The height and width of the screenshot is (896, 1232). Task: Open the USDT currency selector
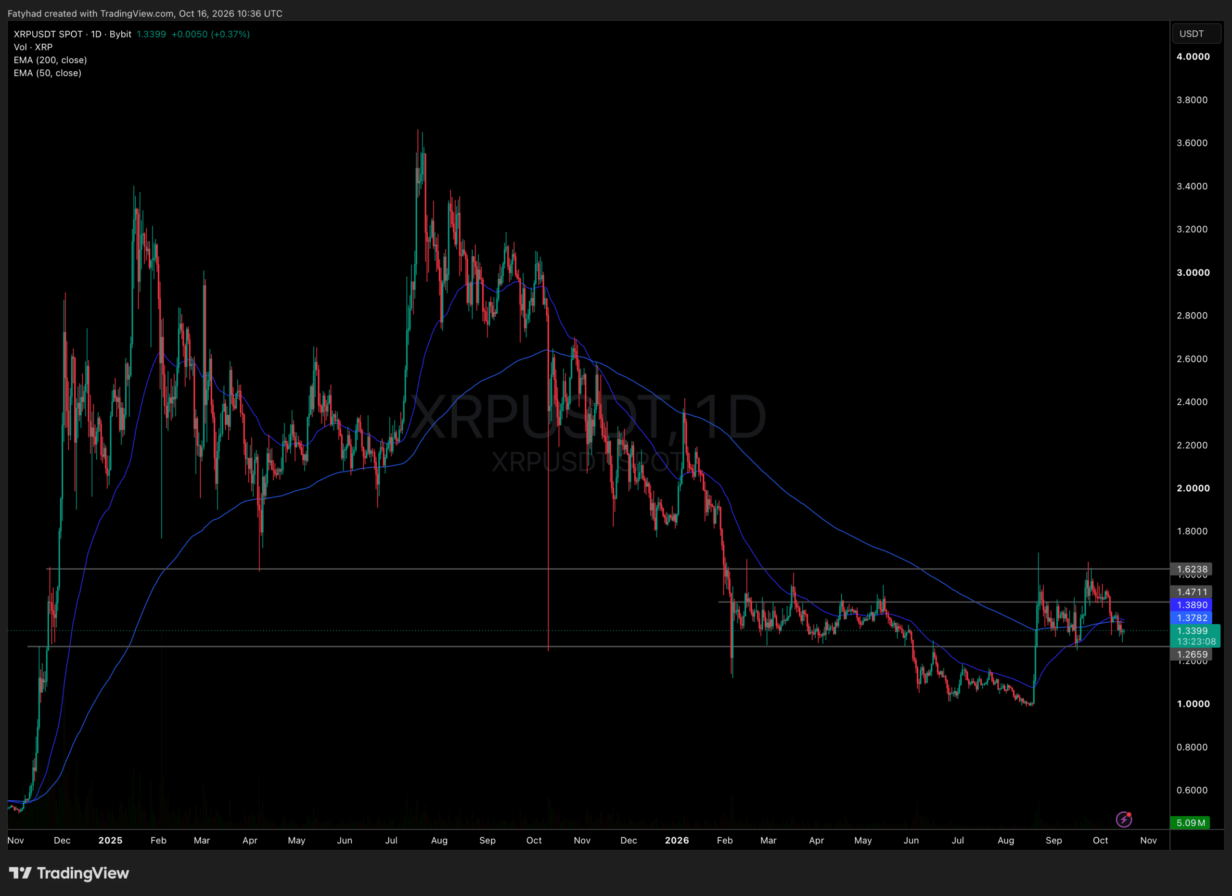1197,34
